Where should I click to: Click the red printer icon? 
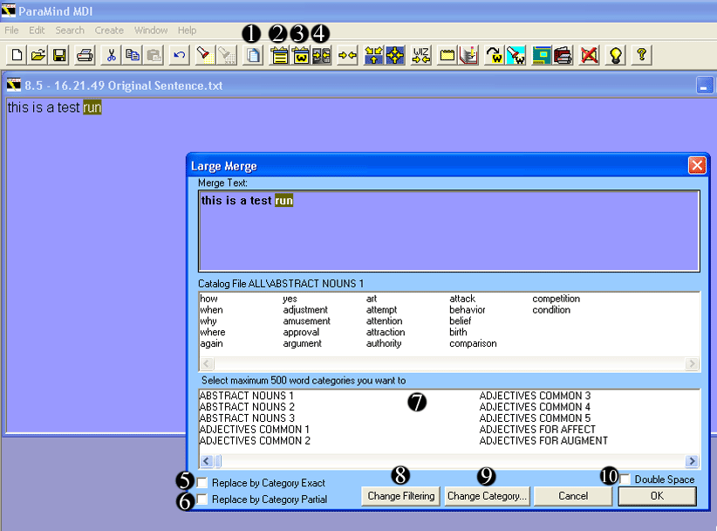[563, 55]
